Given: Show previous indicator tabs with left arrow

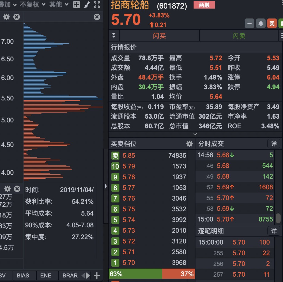Looking at the screenshot, I should (x=83, y=276).
